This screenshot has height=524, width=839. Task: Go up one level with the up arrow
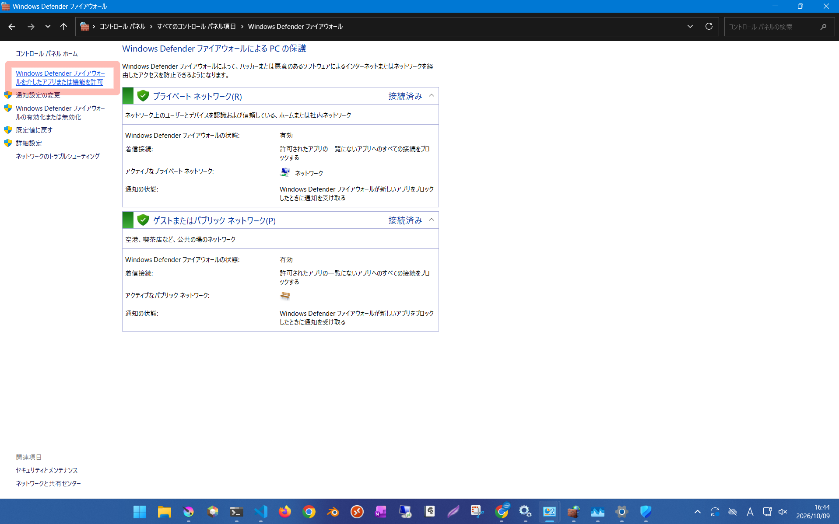63,27
